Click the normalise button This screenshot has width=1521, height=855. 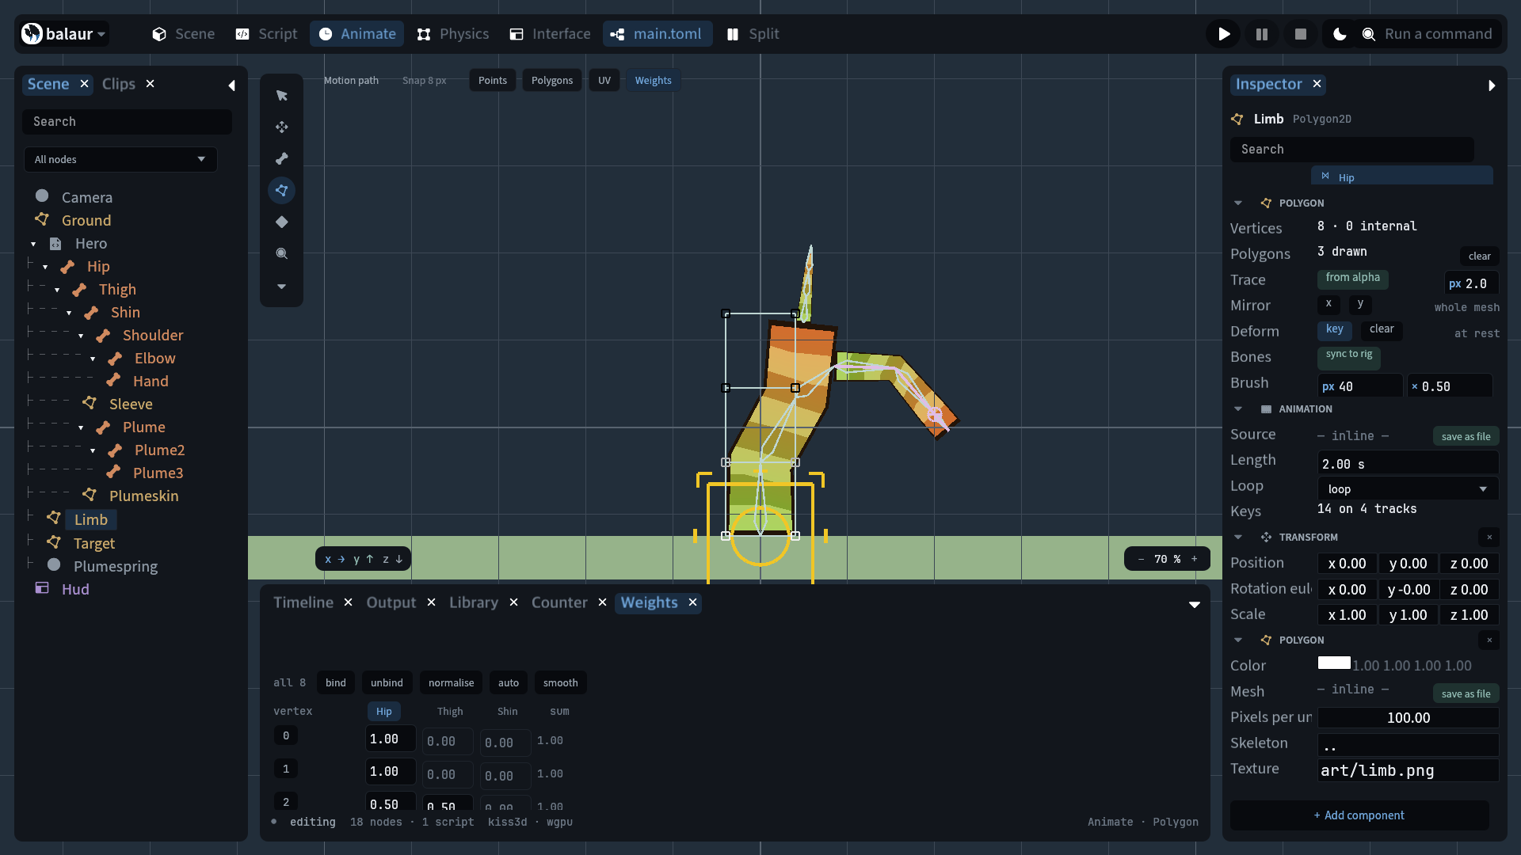[x=451, y=683]
